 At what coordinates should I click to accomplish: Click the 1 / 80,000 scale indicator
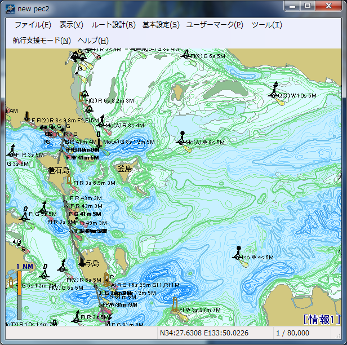(292, 333)
